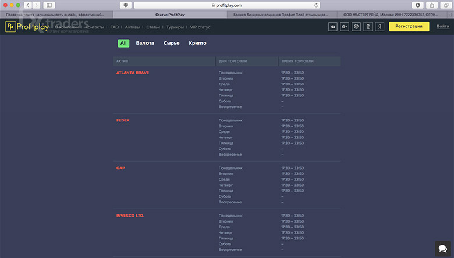The image size is (454, 258).
Task: Click the GAP asset name
Action: (120, 168)
